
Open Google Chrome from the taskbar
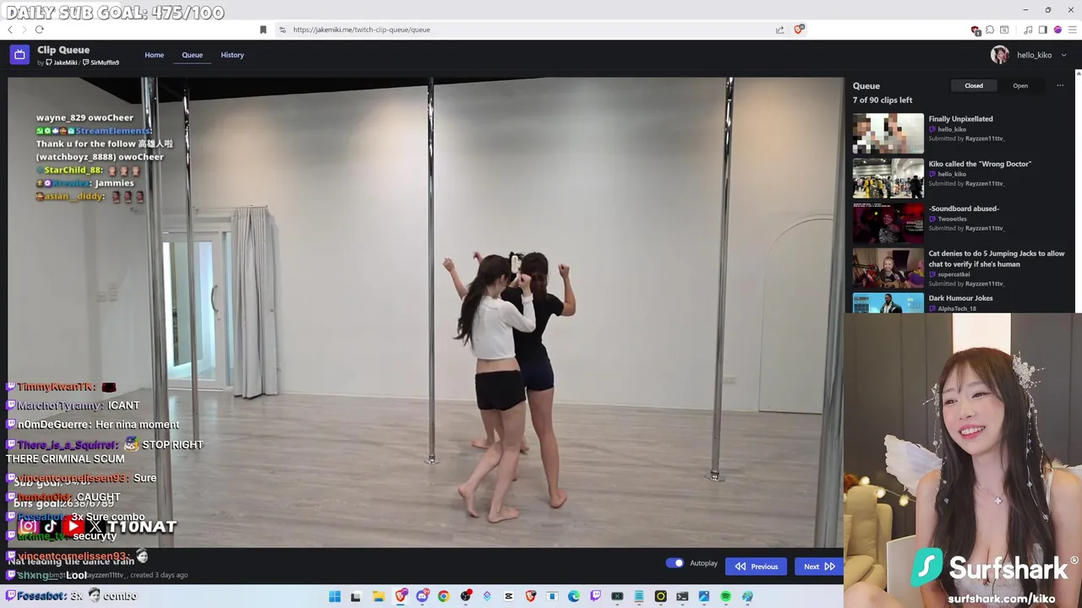click(x=444, y=596)
